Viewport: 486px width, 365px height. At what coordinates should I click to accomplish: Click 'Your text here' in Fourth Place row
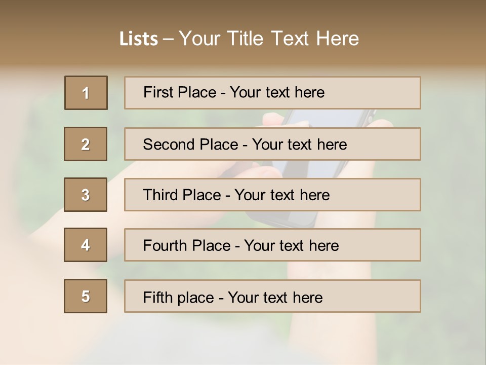(x=291, y=246)
